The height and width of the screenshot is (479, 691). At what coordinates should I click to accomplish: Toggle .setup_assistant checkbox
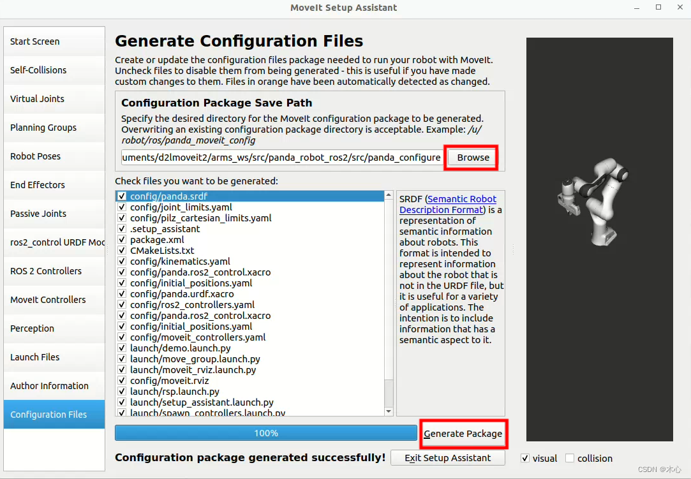[x=122, y=229]
